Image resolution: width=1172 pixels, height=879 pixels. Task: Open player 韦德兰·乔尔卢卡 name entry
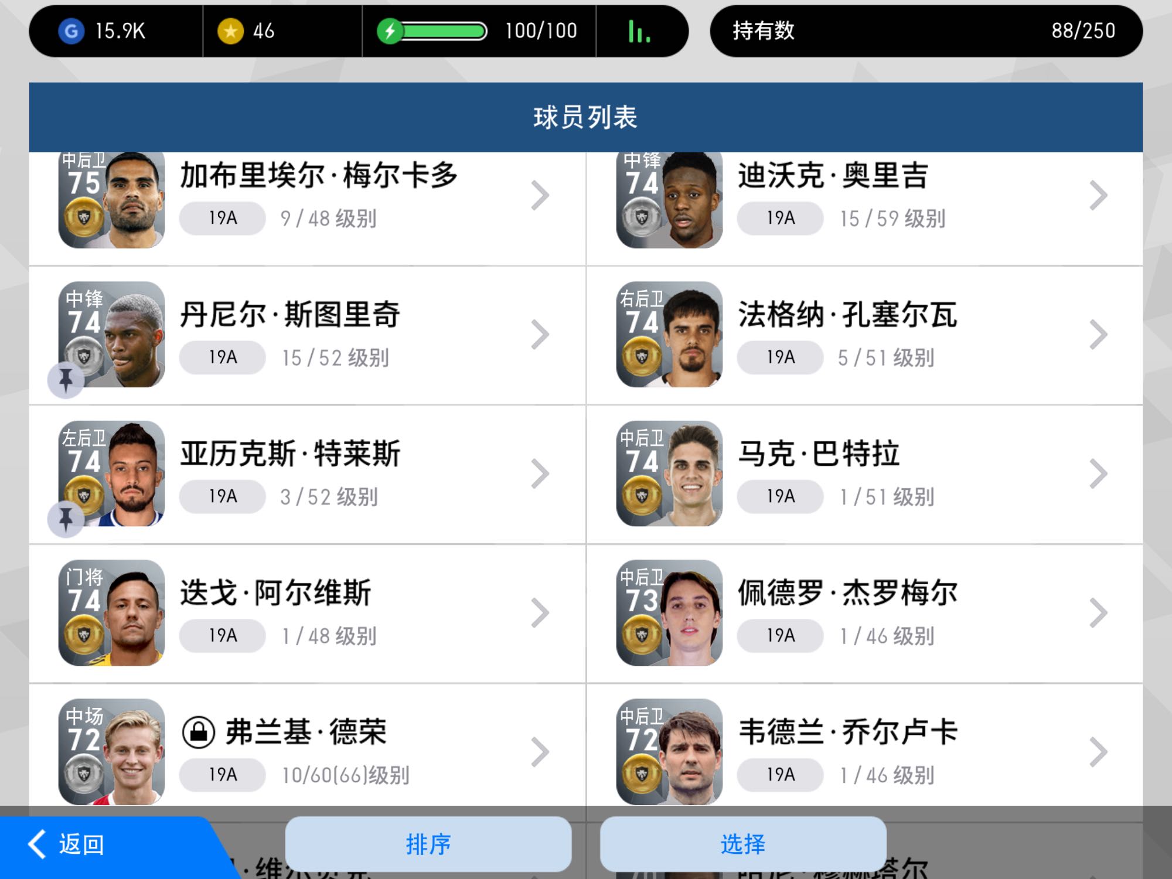coord(848,732)
